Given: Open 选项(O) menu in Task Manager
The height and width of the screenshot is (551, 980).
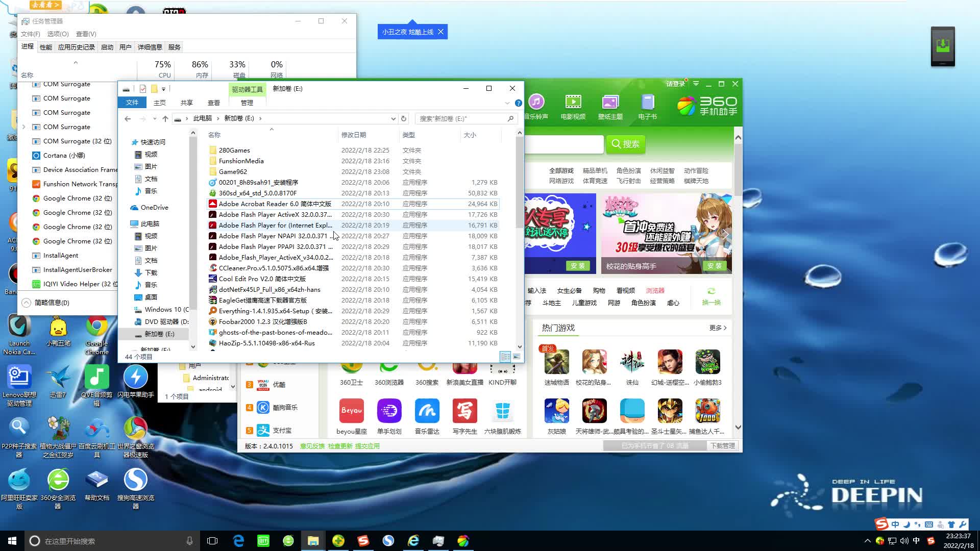Looking at the screenshot, I should click(x=58, y=34).
